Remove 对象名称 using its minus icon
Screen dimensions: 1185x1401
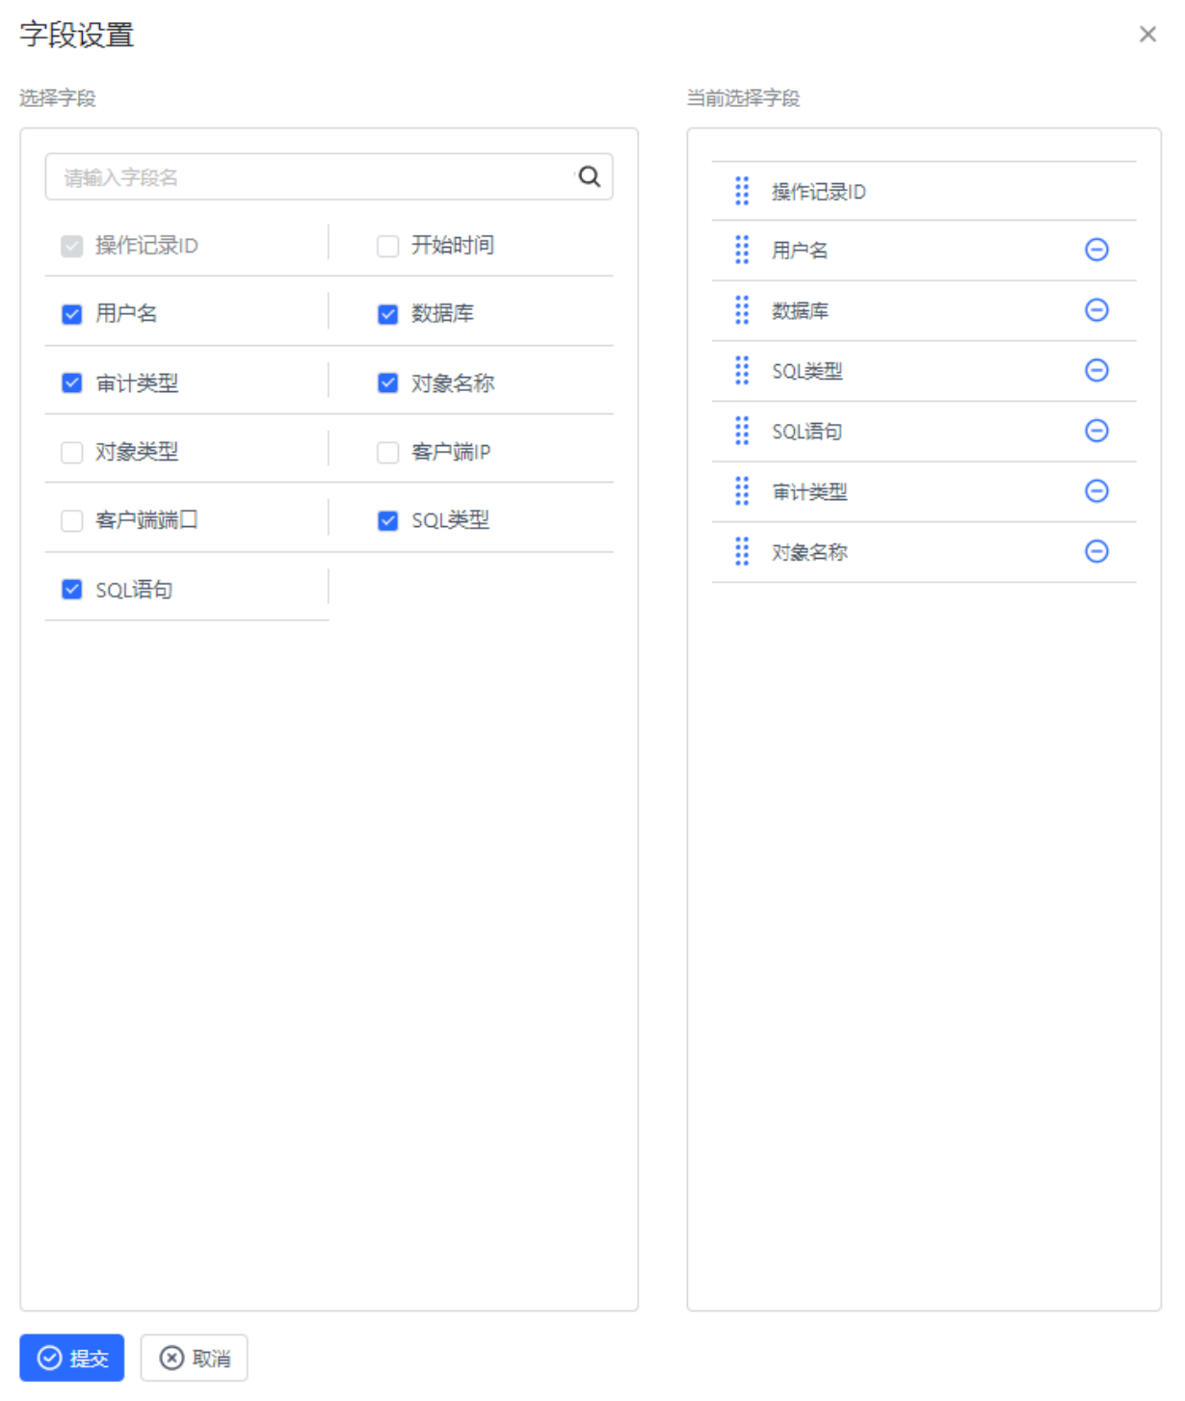pyautogui.click(x=1095, y=551)
